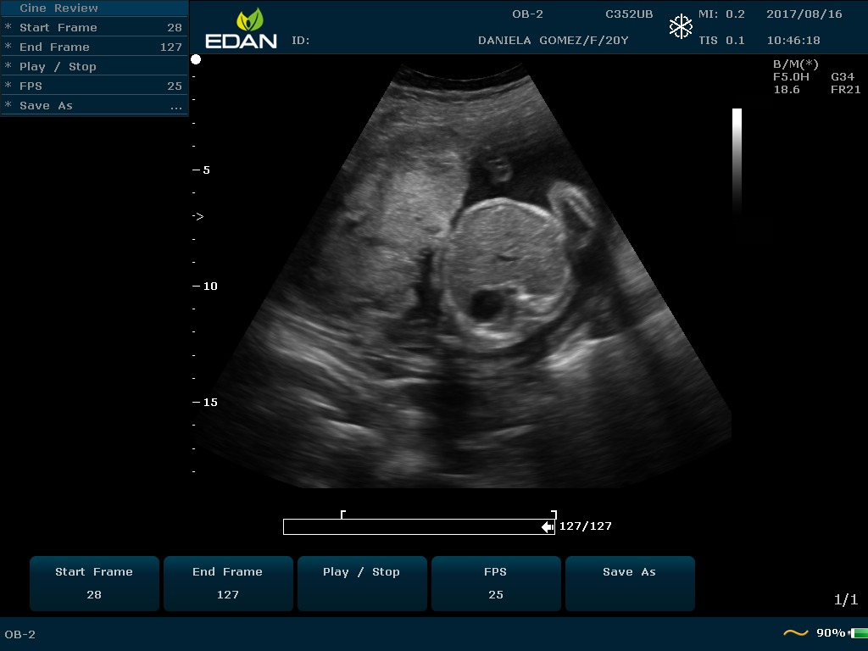868x651 pixels.
Task: Select the end bracket marker above cine bar
Action: tap(554, 514)
